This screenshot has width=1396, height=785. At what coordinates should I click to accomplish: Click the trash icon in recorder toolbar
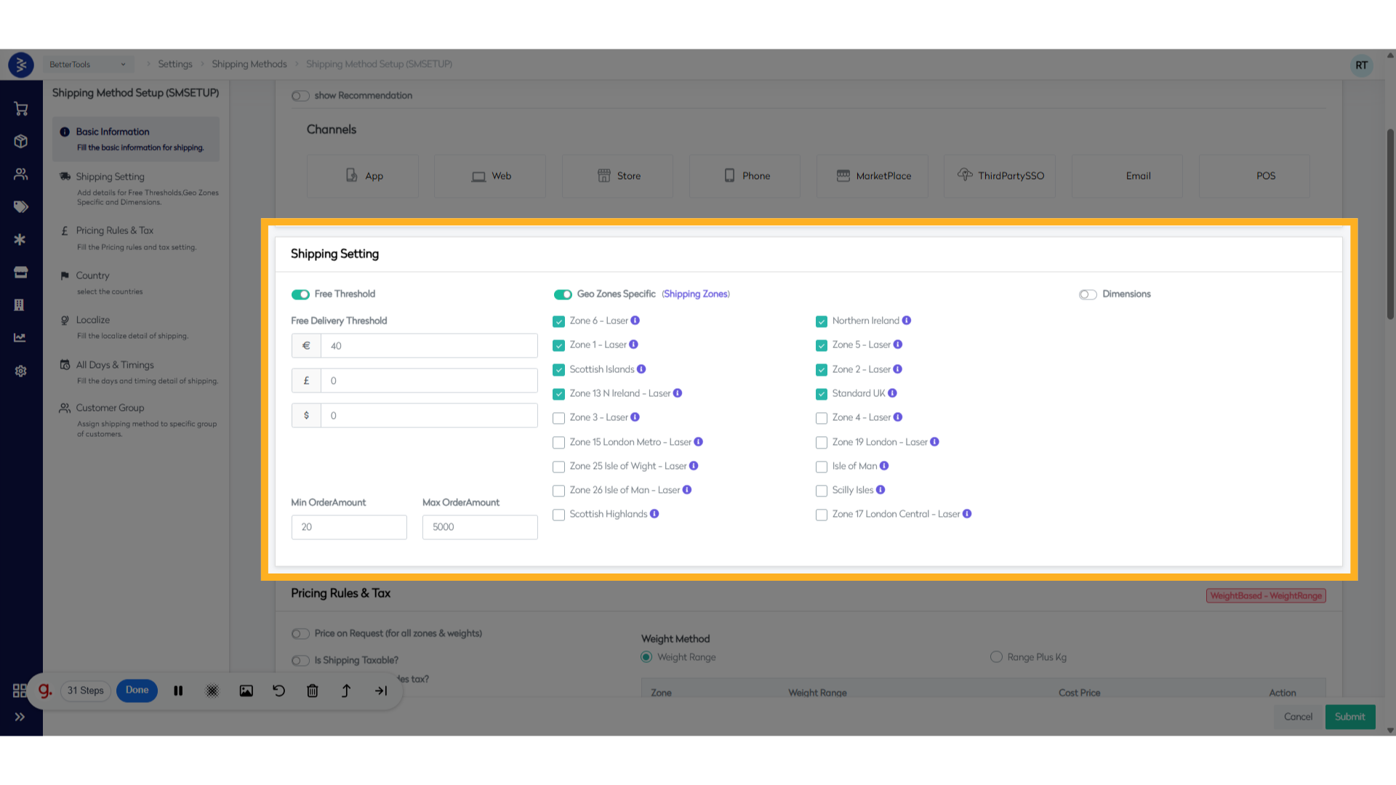(313, 691)
